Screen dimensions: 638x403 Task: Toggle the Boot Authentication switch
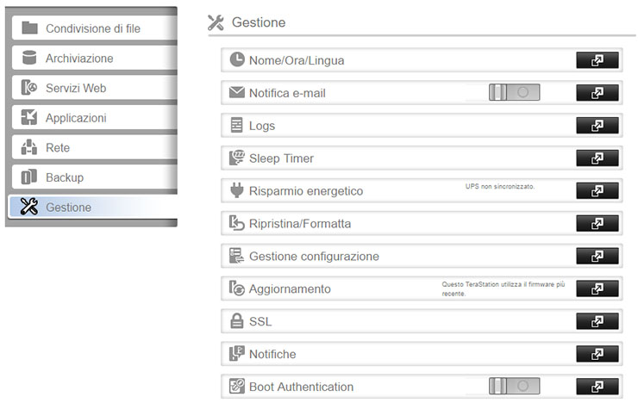pyautogui.click(x=514, y=387)
